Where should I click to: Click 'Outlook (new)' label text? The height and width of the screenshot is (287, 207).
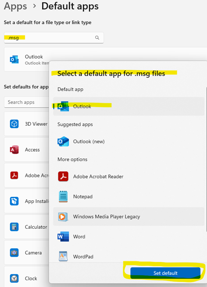coord(89,141)
